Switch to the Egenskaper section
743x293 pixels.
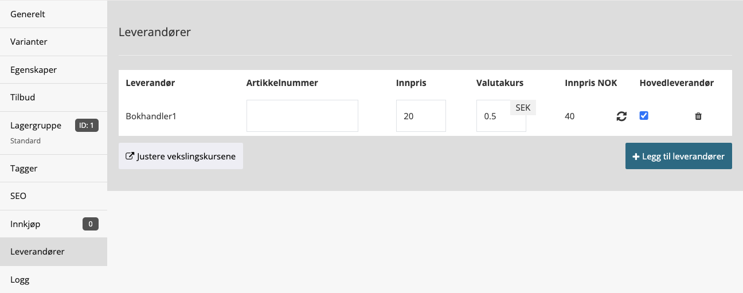click(53, 70)
